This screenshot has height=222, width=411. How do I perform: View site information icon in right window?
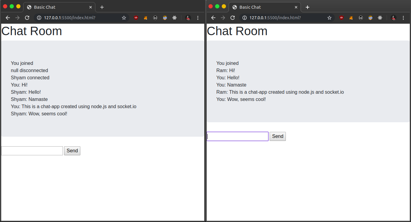[244, 18]
